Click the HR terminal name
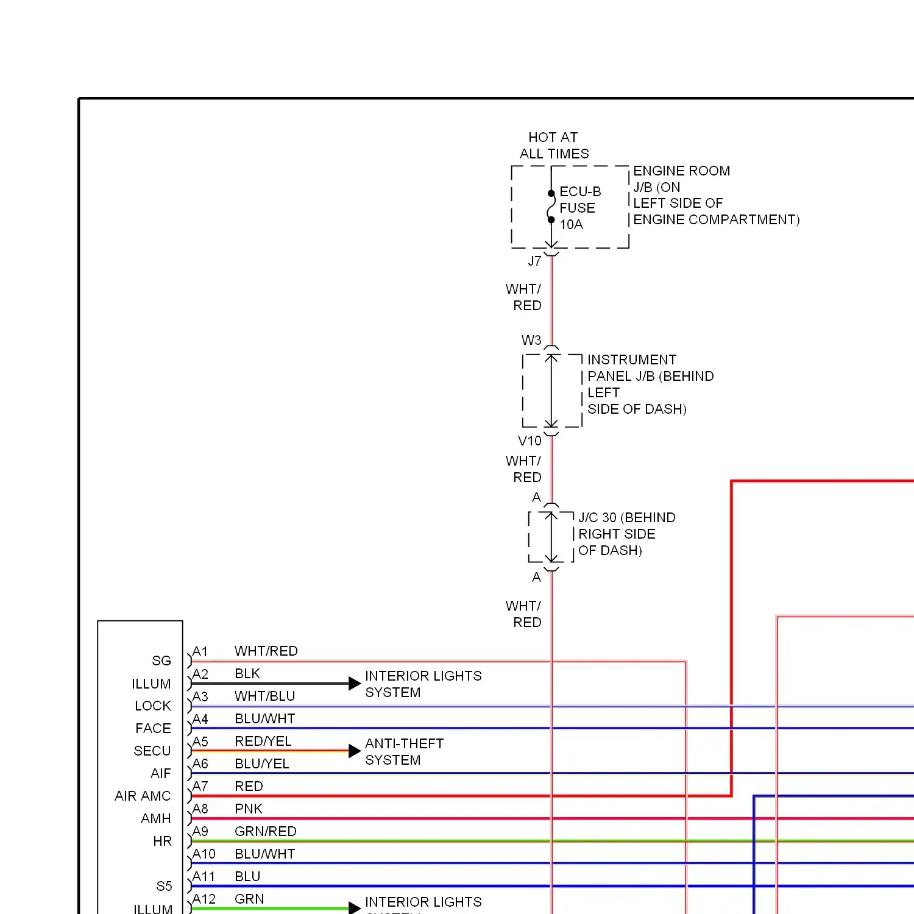 [162, 841]
